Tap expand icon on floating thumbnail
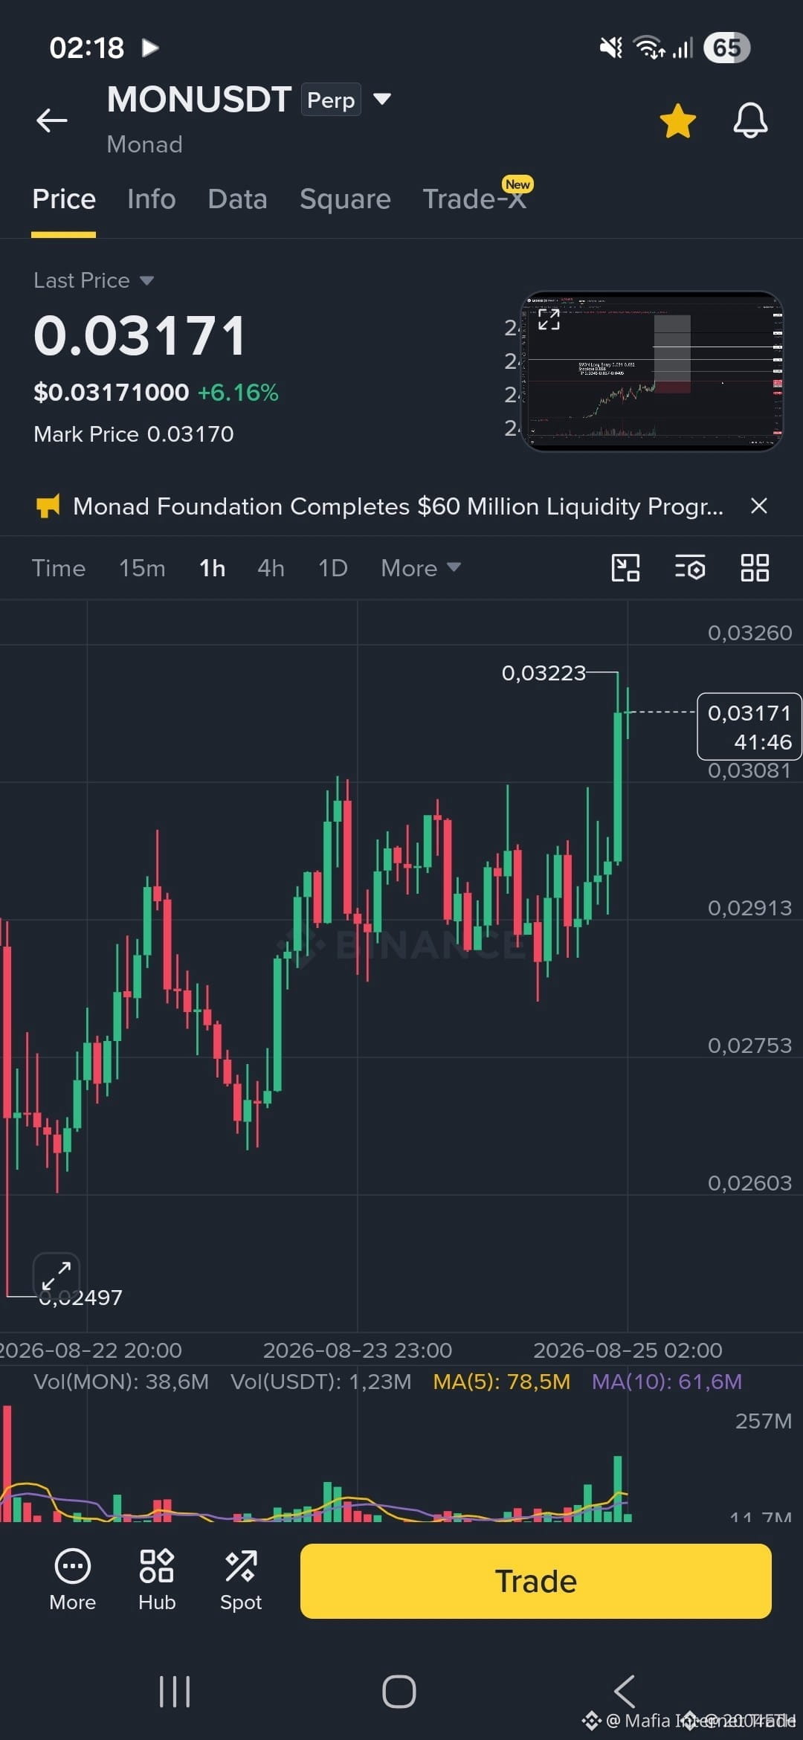The image size is (803, 1740). [549, 320]
